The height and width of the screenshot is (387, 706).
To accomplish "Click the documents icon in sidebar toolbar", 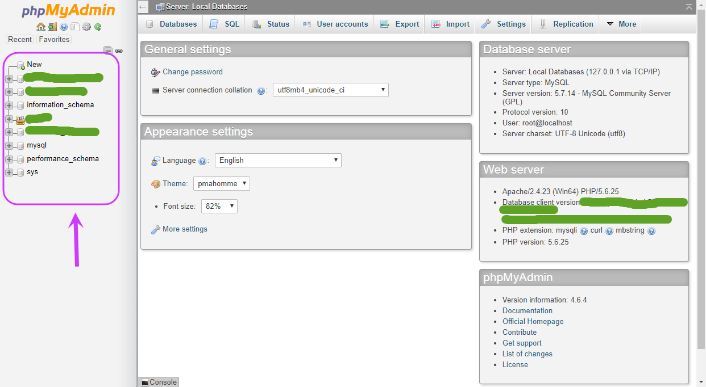I will 74,27.
